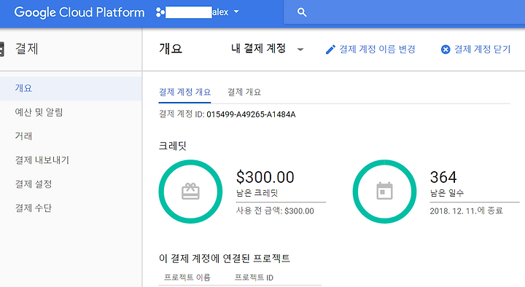Click 결제 계정 이름 변경 link
Screen dimensions: 525x287
click(378, 50)
